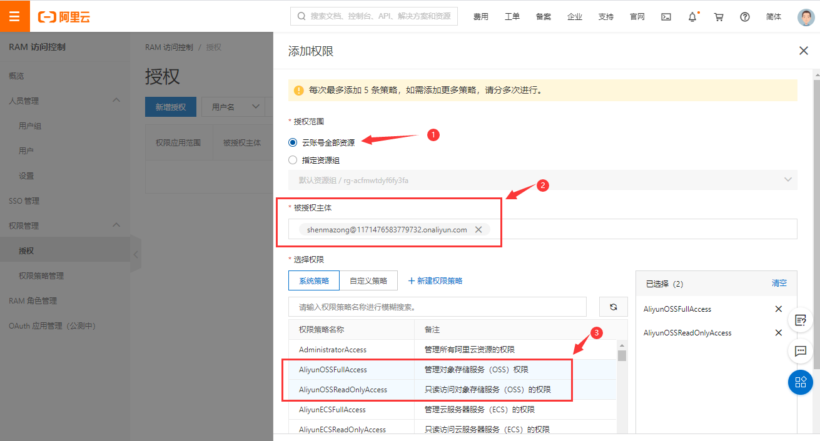Open Authorization in sidebar

(x=65, y=250)
